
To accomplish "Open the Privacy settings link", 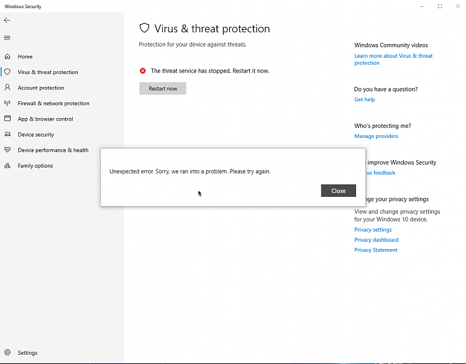I will [x=373, y=230].
